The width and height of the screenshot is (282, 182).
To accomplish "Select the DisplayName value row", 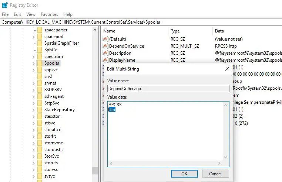I will 192,60.
